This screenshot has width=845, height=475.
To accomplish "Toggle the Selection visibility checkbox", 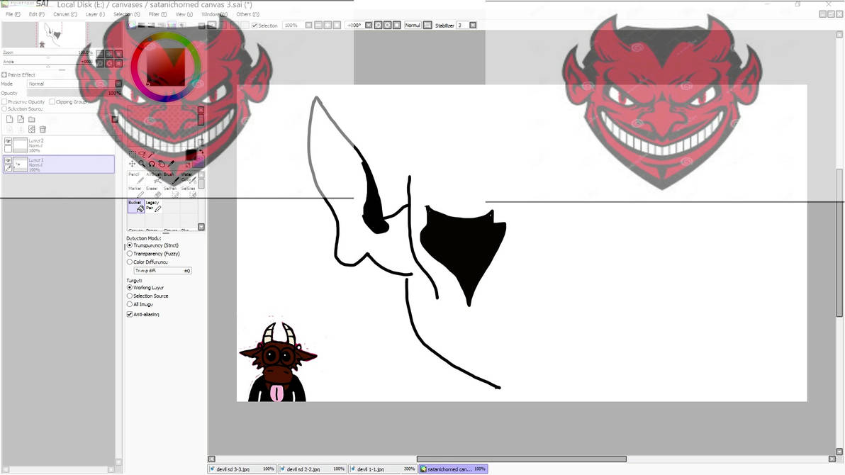I will [x=254, y=26].
